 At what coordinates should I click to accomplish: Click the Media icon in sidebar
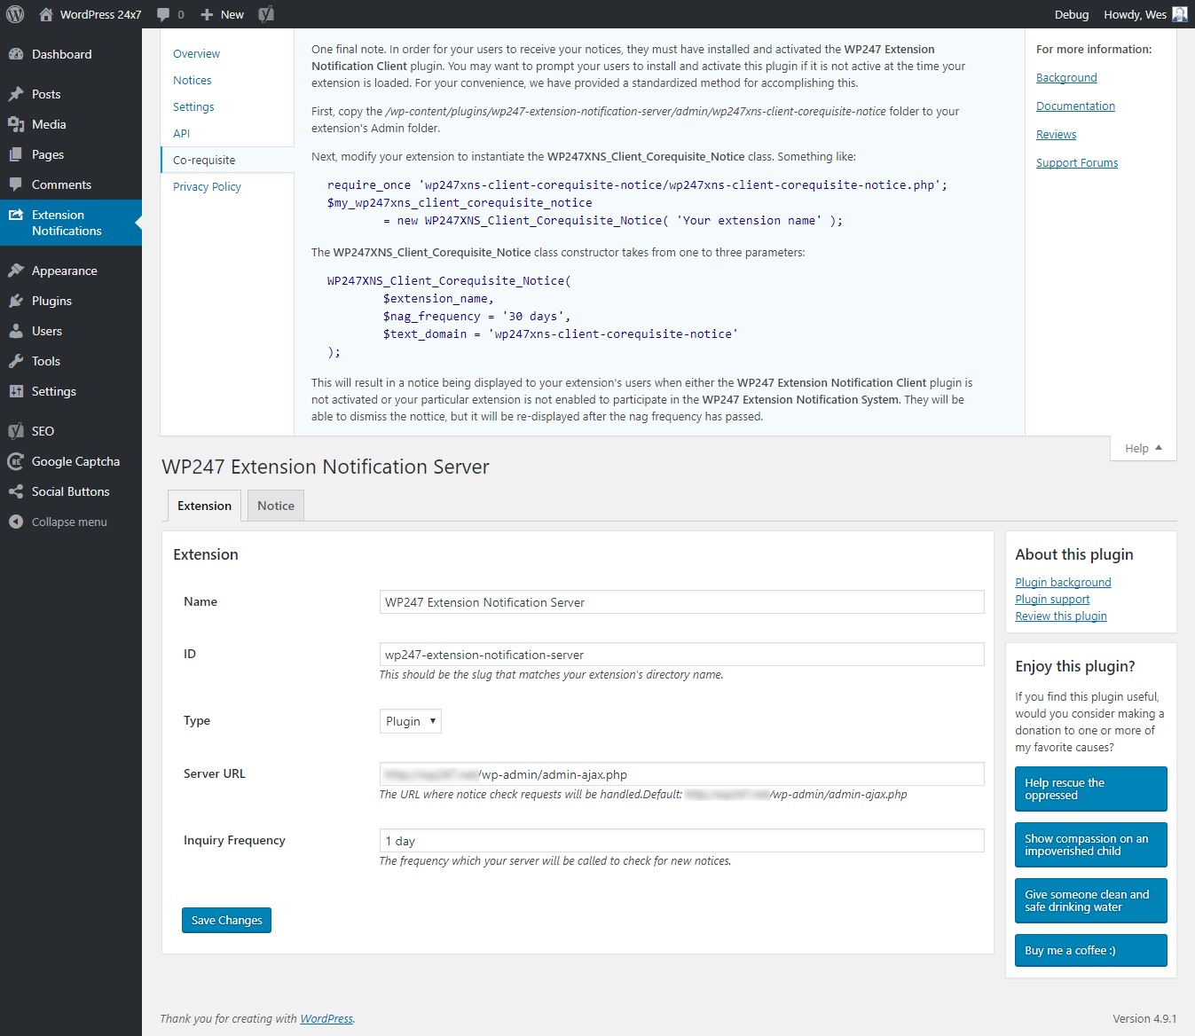[x=16, y=124]
